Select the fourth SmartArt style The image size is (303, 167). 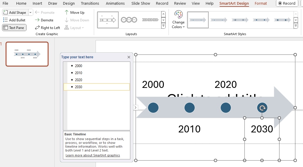tap(261, 20)
